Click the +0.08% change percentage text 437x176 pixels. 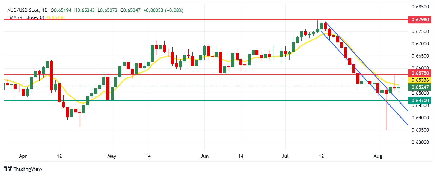click(x=174, y=10)
